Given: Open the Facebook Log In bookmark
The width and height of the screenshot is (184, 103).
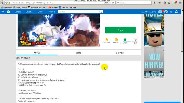Looking at the screenshot, I should 68,7.
